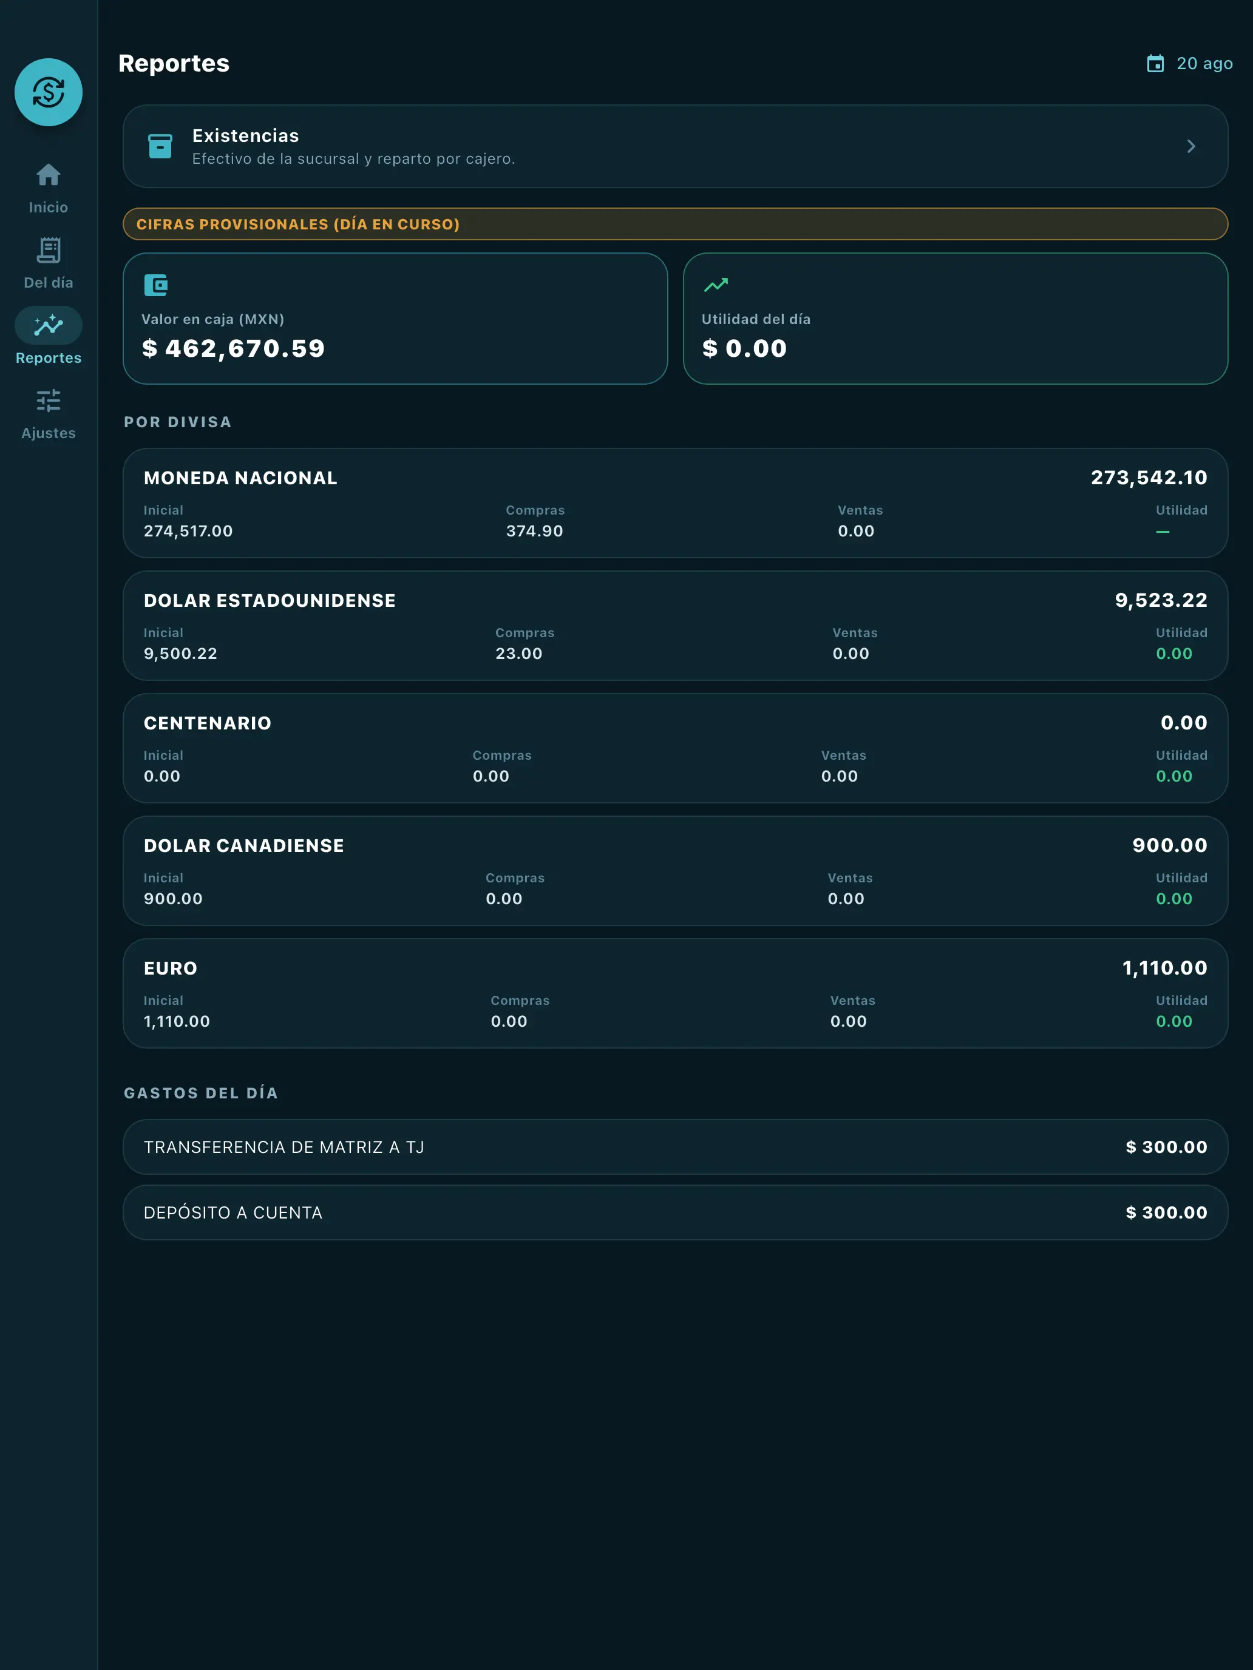Open the Reportes tab label
The width and height of the screenshot is (1253, 1670).
pyautogui.click(x=49, y=358)
